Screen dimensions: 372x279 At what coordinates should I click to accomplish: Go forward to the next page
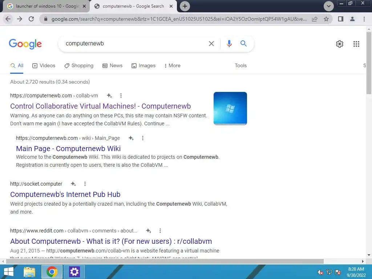pos(20,19)
